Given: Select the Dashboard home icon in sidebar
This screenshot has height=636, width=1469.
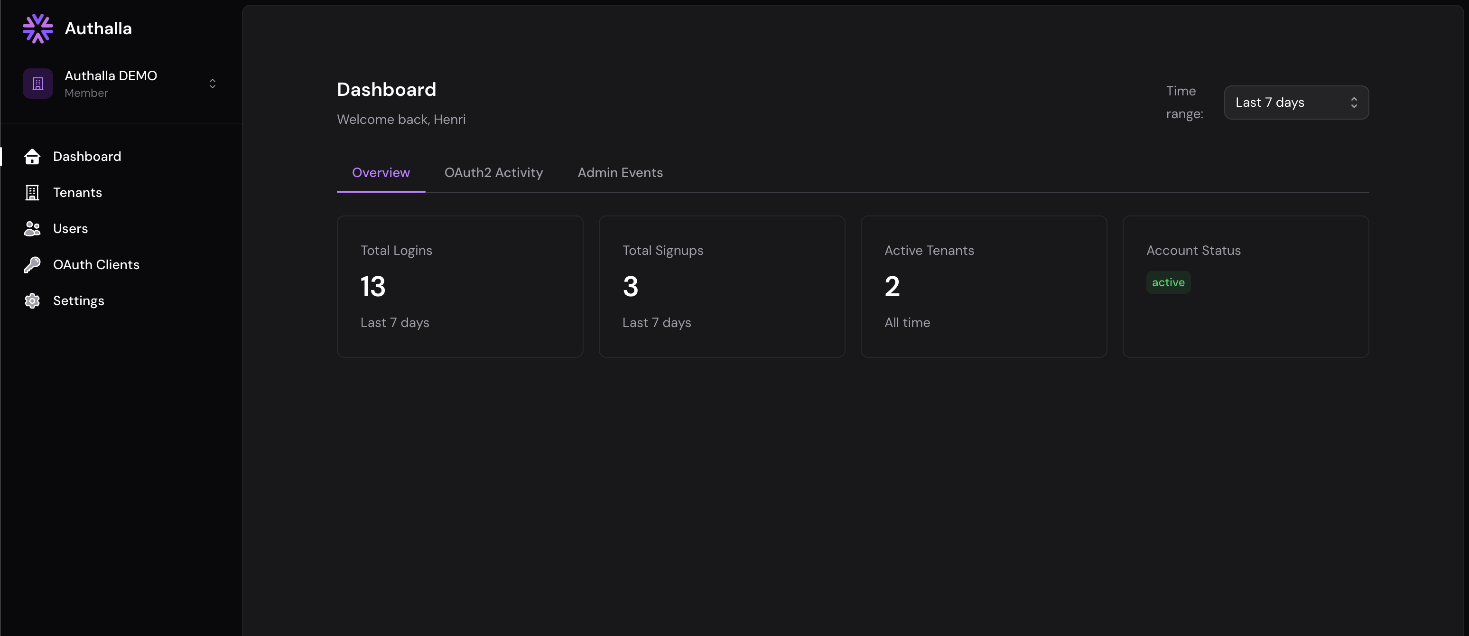Looking at the screenshot, I should (32, 156).
